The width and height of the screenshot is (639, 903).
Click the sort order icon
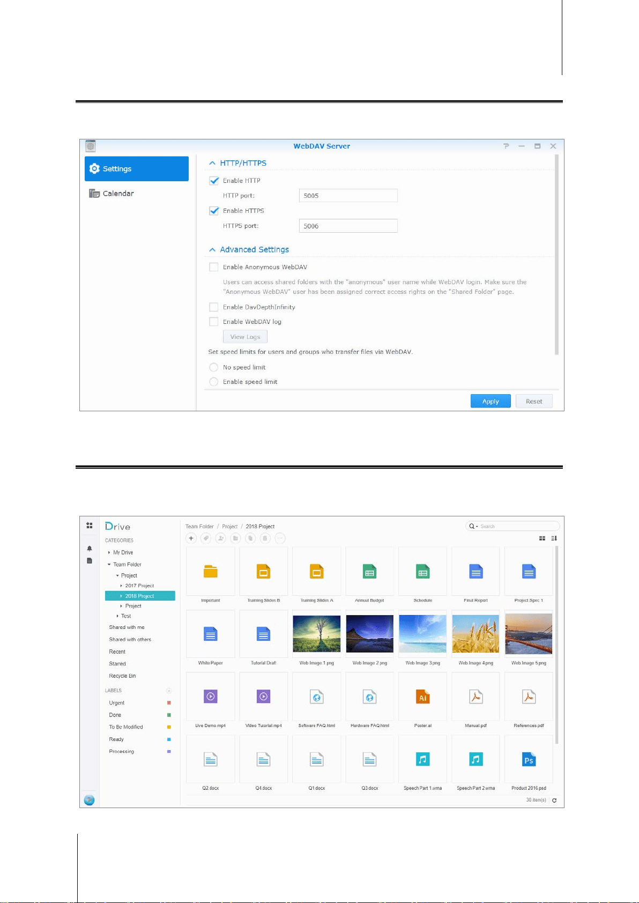point(554,538)
